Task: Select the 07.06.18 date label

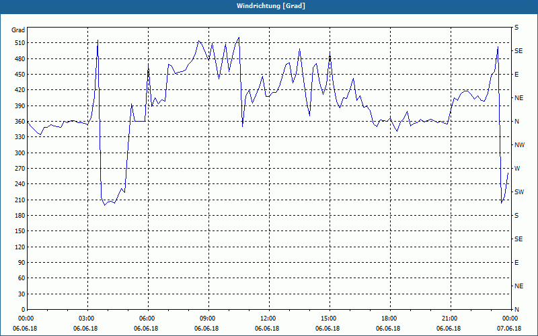Action: (509, 329)
